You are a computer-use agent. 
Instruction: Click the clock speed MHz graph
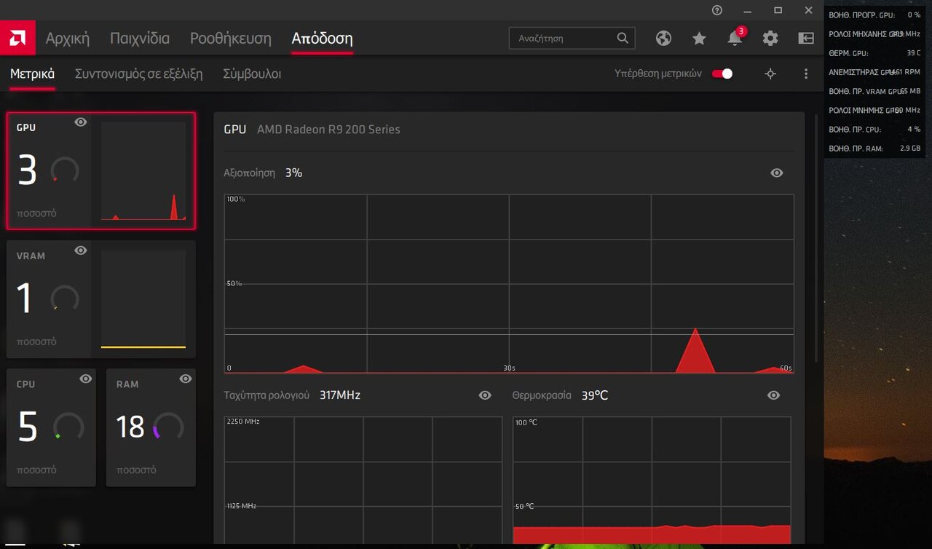[363, 481]
